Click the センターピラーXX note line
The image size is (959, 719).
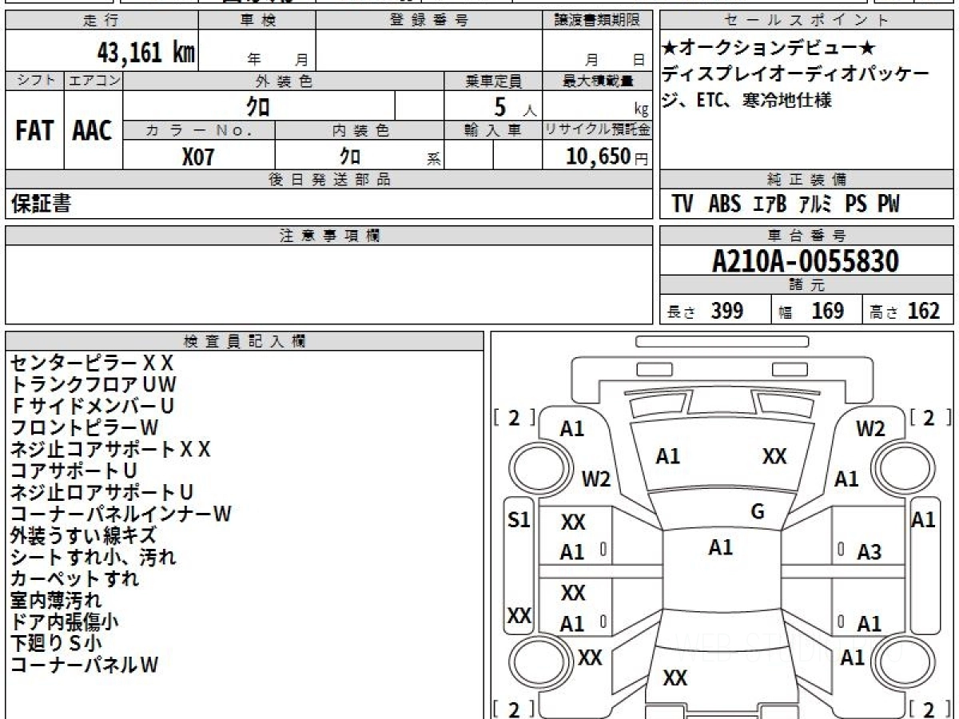[92, 363]
